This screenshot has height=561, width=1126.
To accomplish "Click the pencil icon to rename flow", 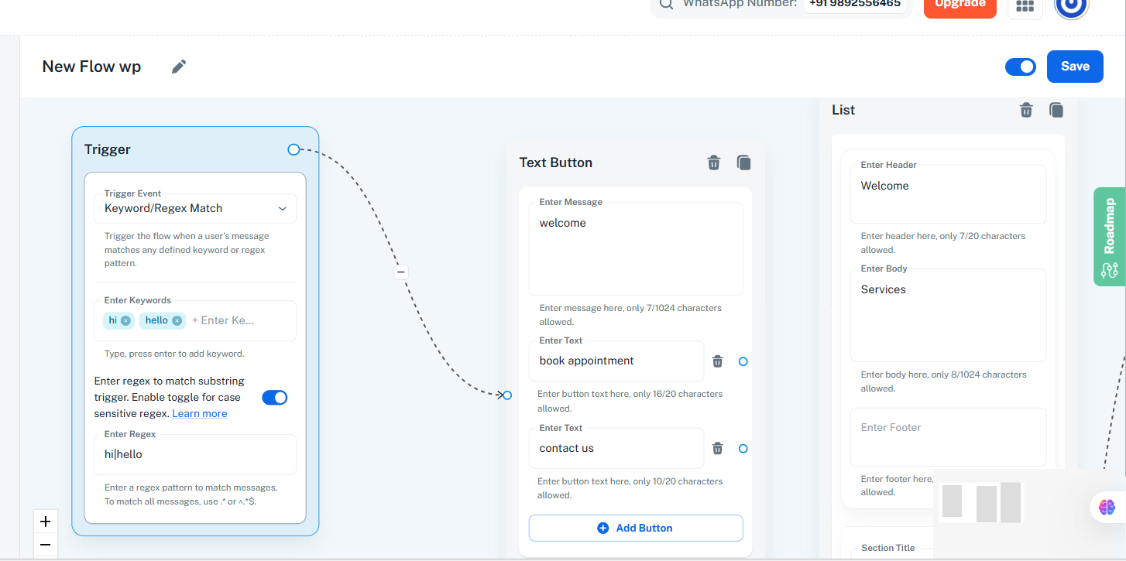I will (x=179, y=67).
